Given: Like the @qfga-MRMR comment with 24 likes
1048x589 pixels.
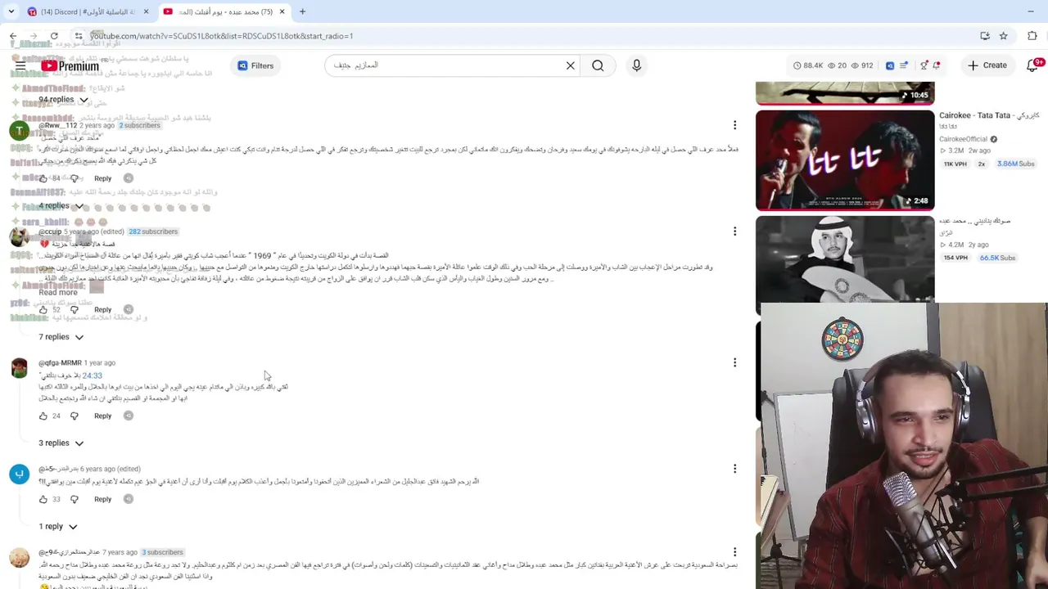Looking at the screenshot, I should (x=43, y=416).
